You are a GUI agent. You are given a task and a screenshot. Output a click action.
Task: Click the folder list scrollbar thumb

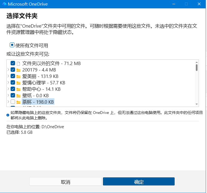(x=197, y=68)
